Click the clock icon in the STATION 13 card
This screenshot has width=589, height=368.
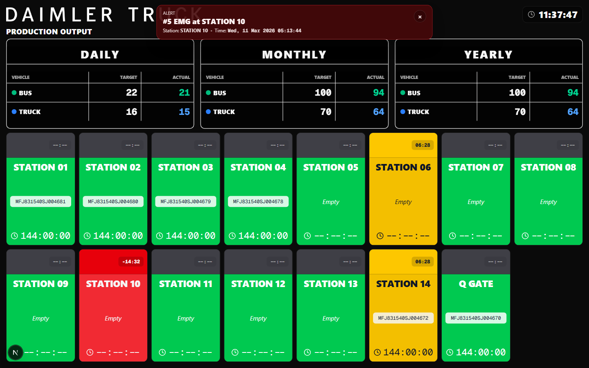[x=308, y=352]
